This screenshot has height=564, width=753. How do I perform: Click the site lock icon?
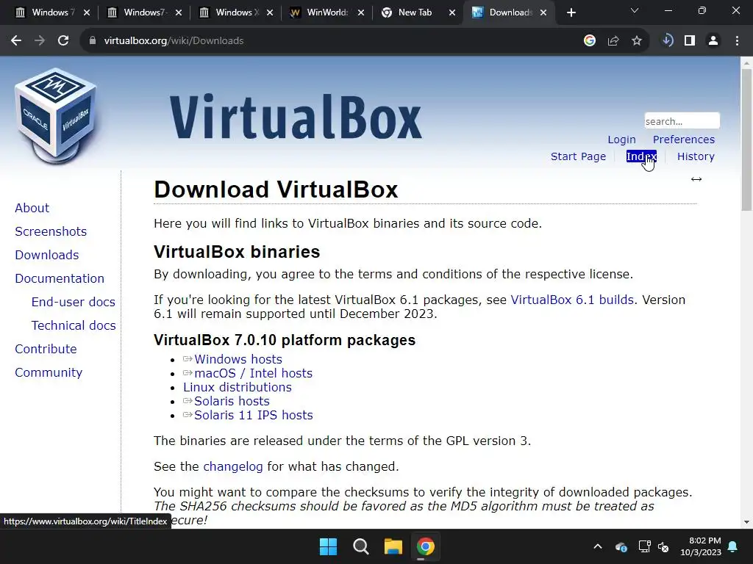coord(93,41)
